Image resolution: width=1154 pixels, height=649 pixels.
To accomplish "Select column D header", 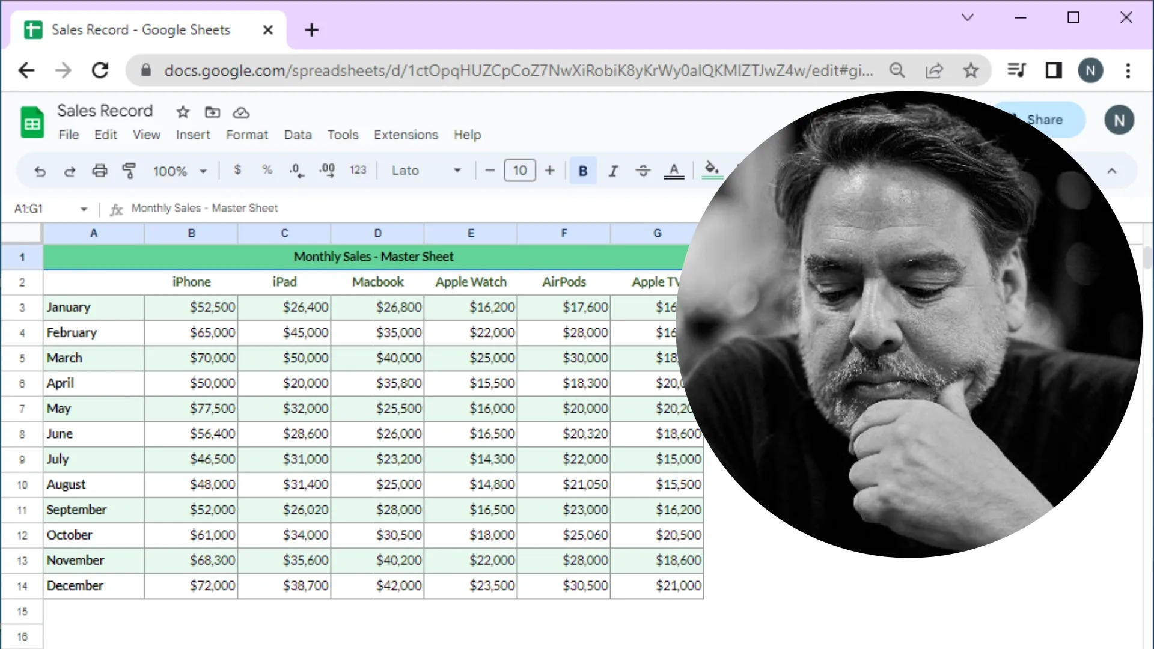I will [x=377, y=233].
